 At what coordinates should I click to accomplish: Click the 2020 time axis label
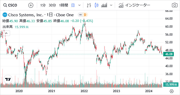pos(19,91)
